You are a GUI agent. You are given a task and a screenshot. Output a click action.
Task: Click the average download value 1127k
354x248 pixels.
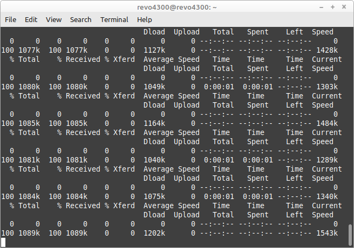[x=154, y=50]
